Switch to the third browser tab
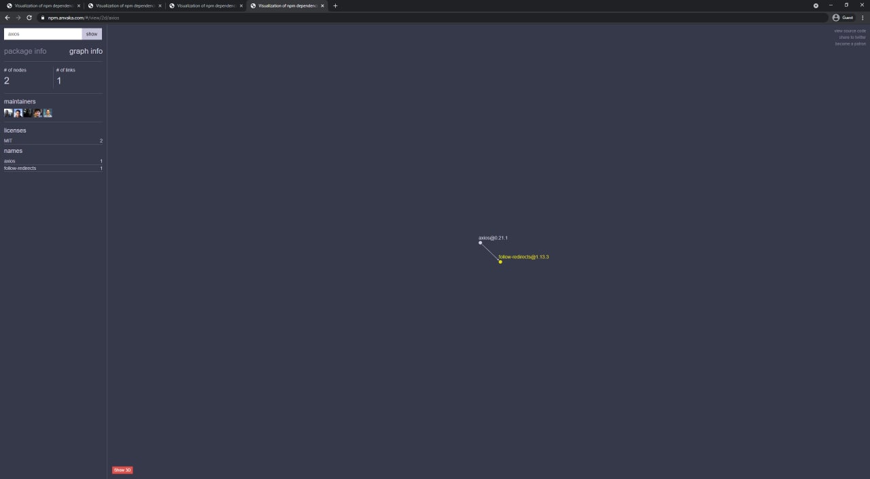 pyautogui.click(x=205, y=5)
